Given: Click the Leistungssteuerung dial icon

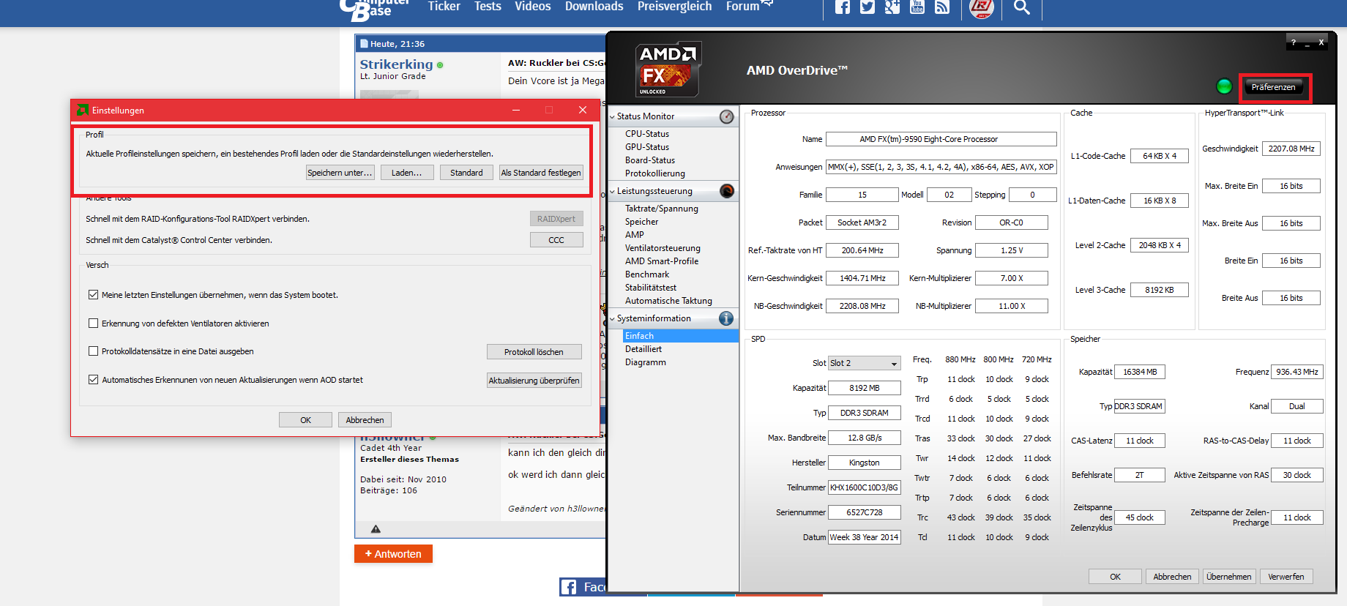Looking at the screenshot, I should (726, 191).
